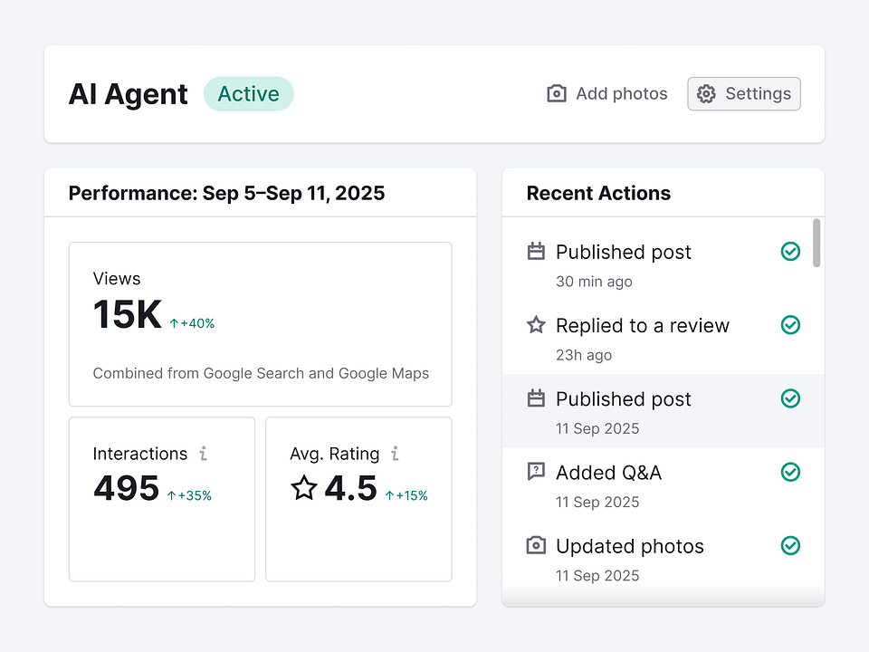This screenshot has width=869, height=652.
Task: Click the star icon beside 4.5 rating
Action: (x=304, y=489)
